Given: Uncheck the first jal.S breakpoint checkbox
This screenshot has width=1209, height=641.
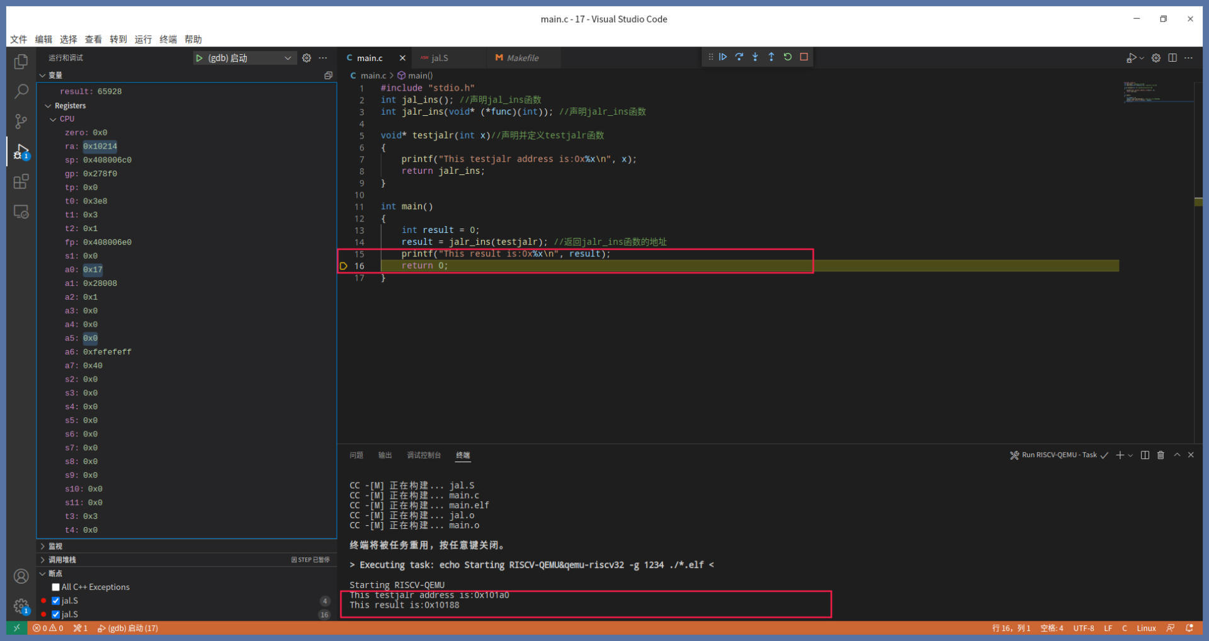Looking at the screenshot, I should tap(56, 601).
